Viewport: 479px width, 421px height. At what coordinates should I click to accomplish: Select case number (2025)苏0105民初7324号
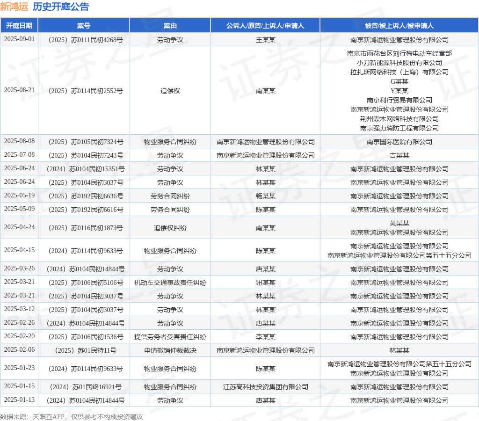[x=84, y=142]
